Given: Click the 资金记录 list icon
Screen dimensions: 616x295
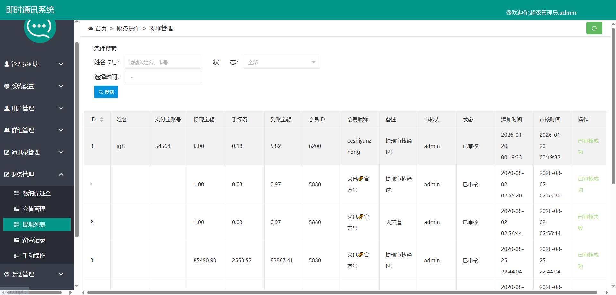Looking at the screenshot, I should pyautogui.click(x=16, y=240).
